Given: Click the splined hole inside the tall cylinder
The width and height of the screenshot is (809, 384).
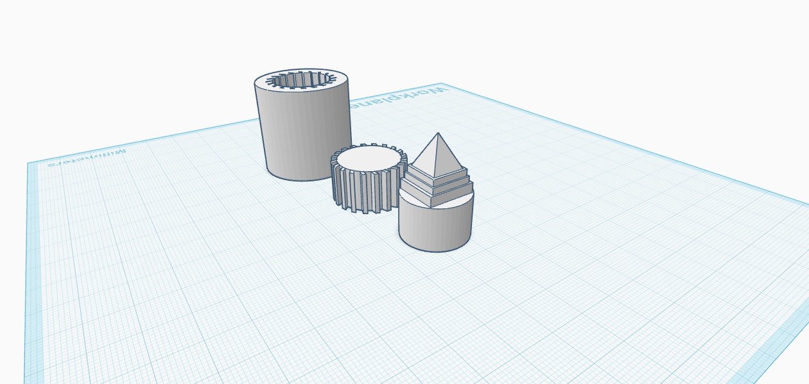Looking at the screenshot, I should [301, 80].
